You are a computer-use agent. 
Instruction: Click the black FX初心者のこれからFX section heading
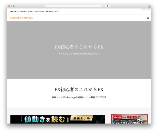point(79,90)
